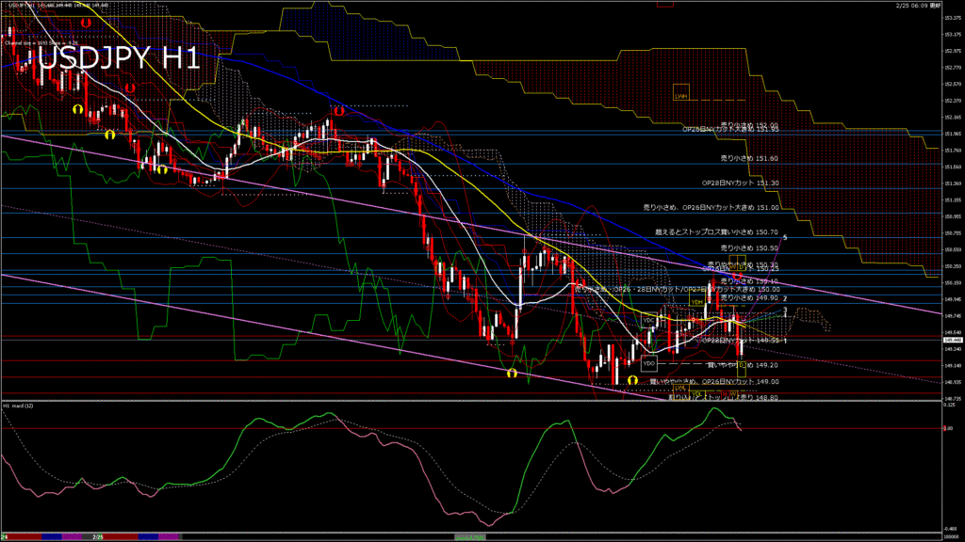Click the H1 macd (12) indicator label
The width and height of the screenshot is (965, 542).
pos(20,406)
